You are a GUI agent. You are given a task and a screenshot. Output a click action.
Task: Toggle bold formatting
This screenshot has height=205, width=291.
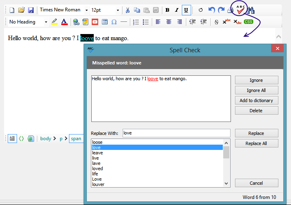pyautogui.click(x=167, y=10)
